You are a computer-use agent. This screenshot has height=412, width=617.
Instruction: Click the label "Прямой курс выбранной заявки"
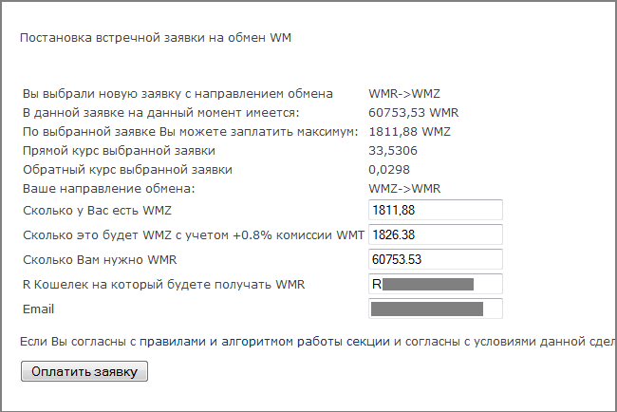(118, 151)
